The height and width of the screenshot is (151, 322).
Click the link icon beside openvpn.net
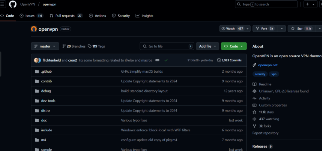click(x=255, y=65)
